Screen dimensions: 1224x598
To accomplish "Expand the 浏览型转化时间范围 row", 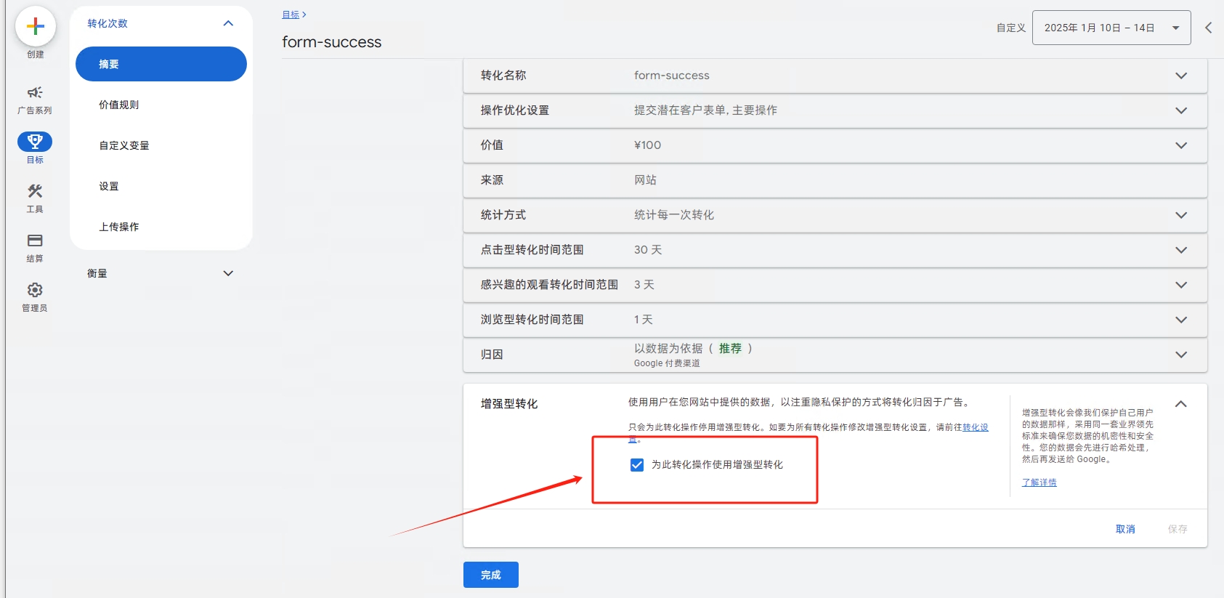I will [x=1181, y=320].
